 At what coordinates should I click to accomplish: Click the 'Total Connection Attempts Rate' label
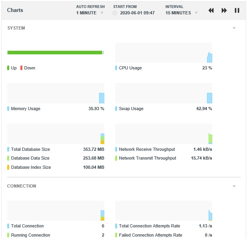coord(149,226)
